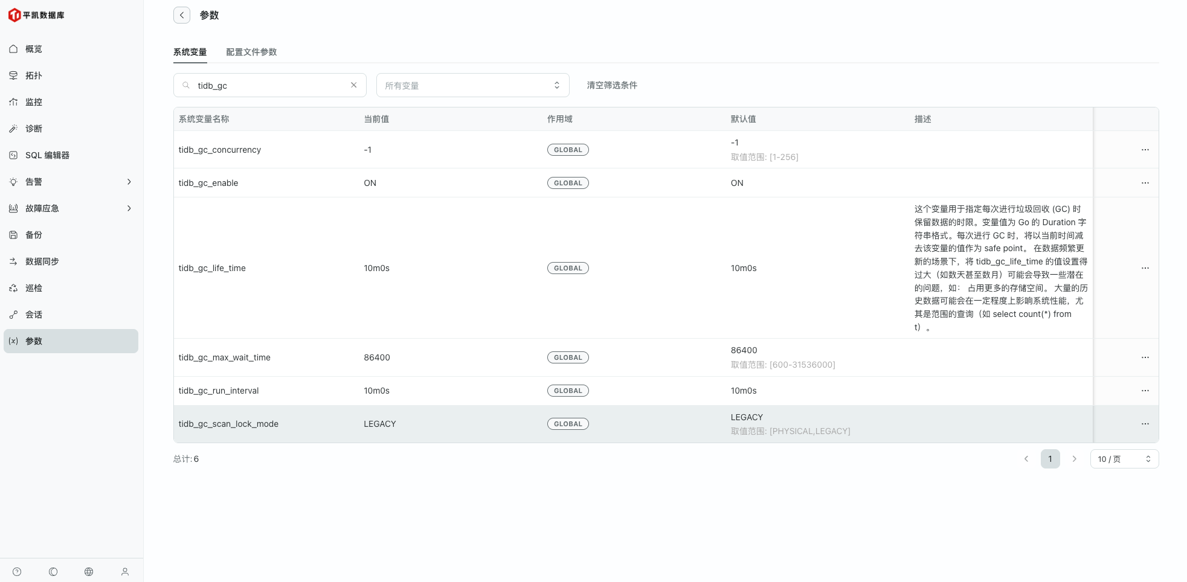Click 清空筛选条件 to reset filters
This screenshot has height=582, width=1187.
point(612,85)
